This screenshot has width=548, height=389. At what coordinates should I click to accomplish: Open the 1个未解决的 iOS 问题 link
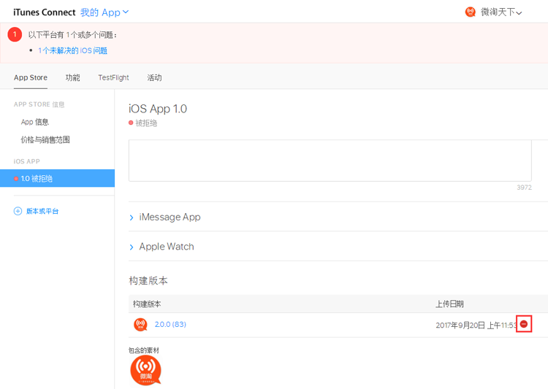click(x=72, y=50)
